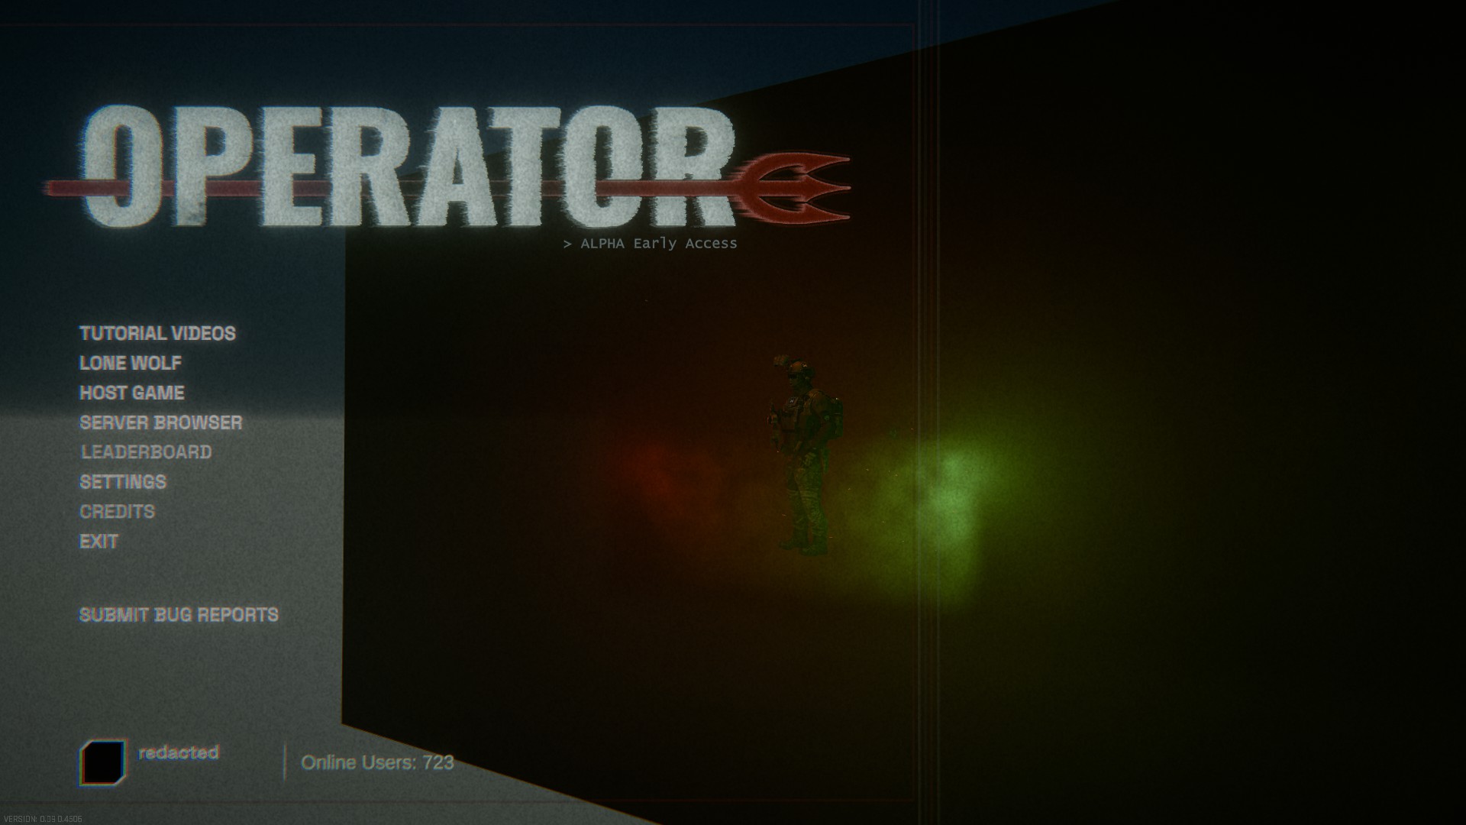This screenshot has width=1466, height=825.
Task: Select Host Game from main menu
Action: (132, 393)
